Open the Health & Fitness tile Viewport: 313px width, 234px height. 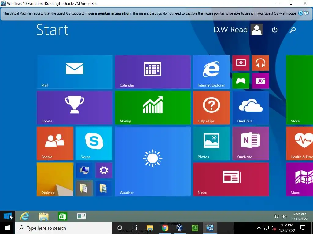(300, 144)
